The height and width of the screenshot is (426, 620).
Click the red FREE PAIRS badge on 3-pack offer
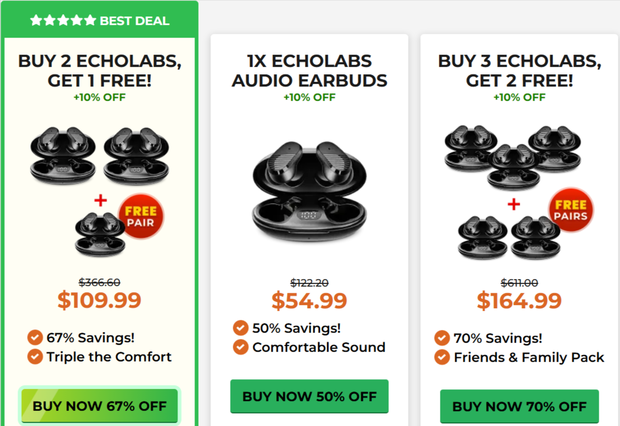570,209
